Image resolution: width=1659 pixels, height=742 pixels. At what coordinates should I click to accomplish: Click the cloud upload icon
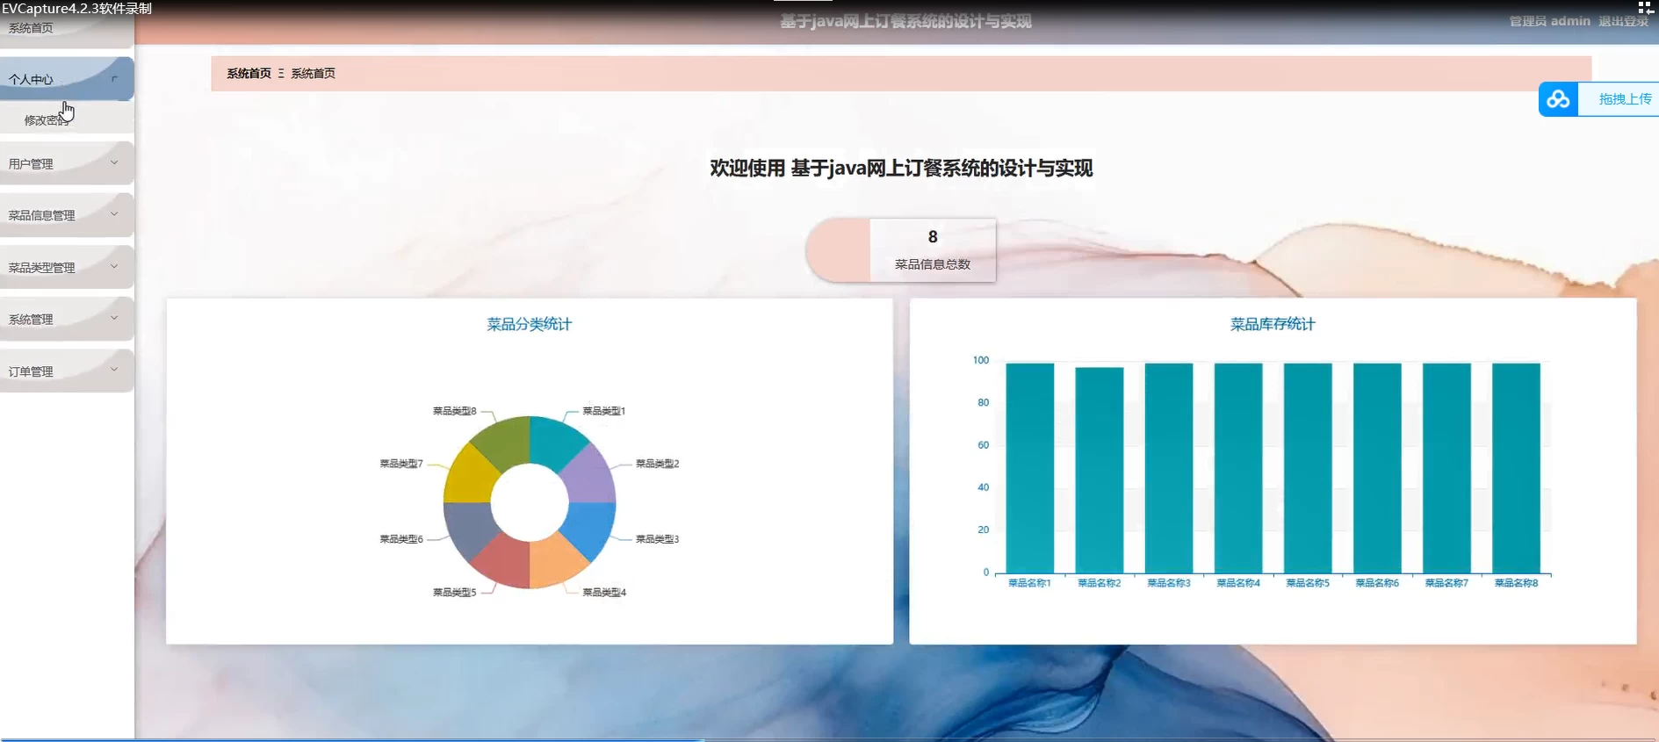[x=1558, y=99]
